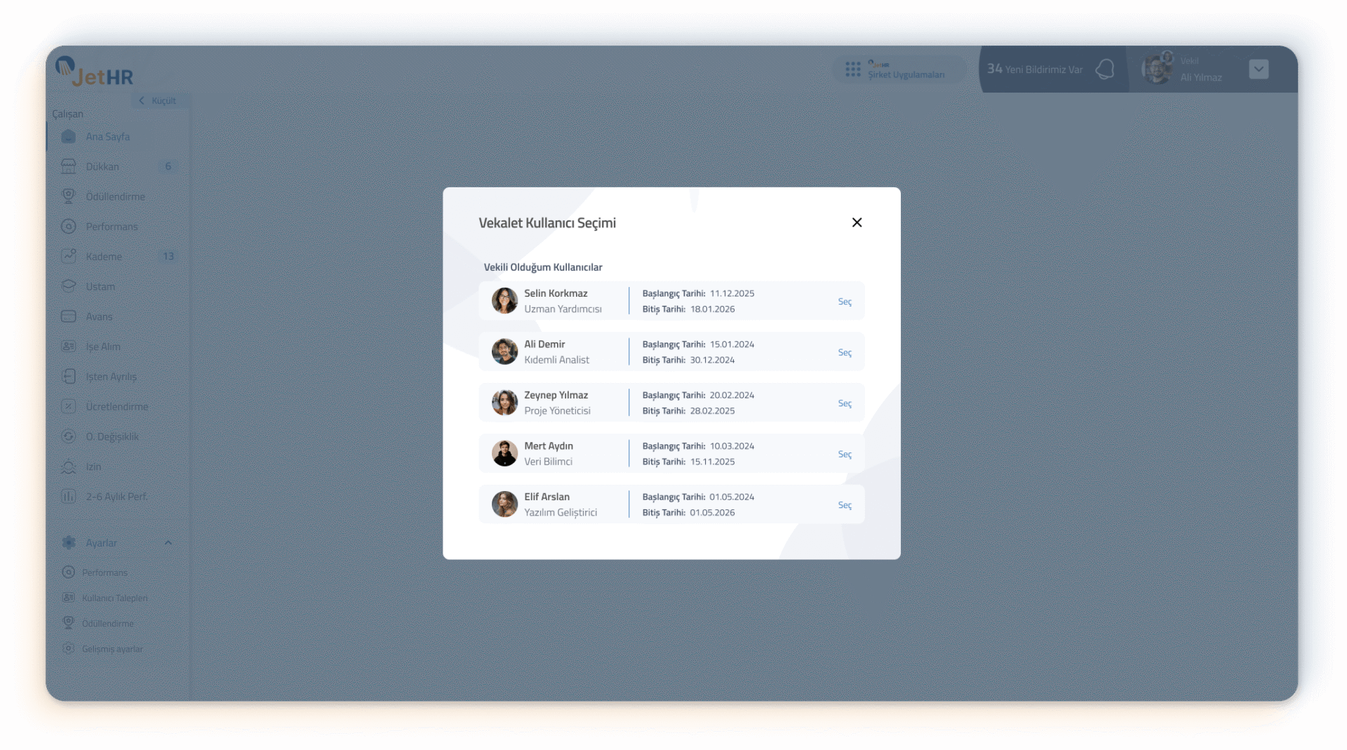Go to Kullanıcı Talepleri settings item
Viewport: 1347px width, 750px height.
click(114, 598)
